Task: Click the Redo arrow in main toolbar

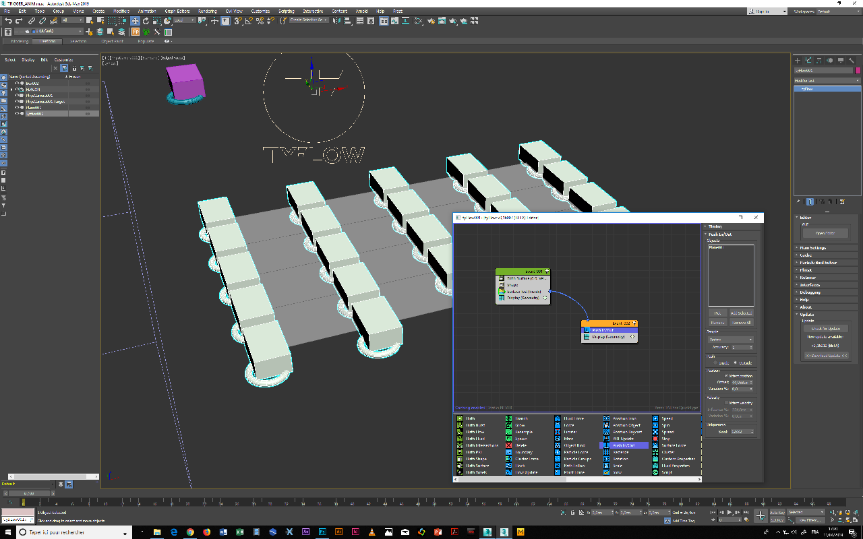Action: [x=18, y=21]
